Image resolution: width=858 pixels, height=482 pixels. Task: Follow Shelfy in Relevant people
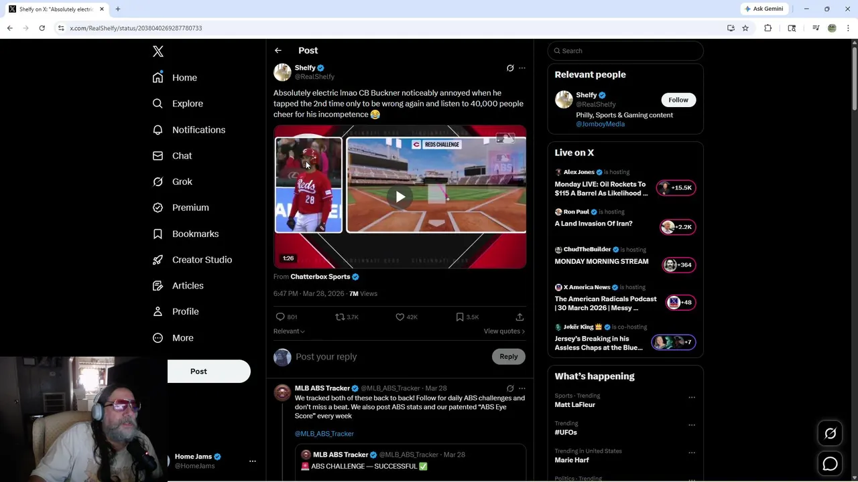pyautogui.click(x=678, y=100)
